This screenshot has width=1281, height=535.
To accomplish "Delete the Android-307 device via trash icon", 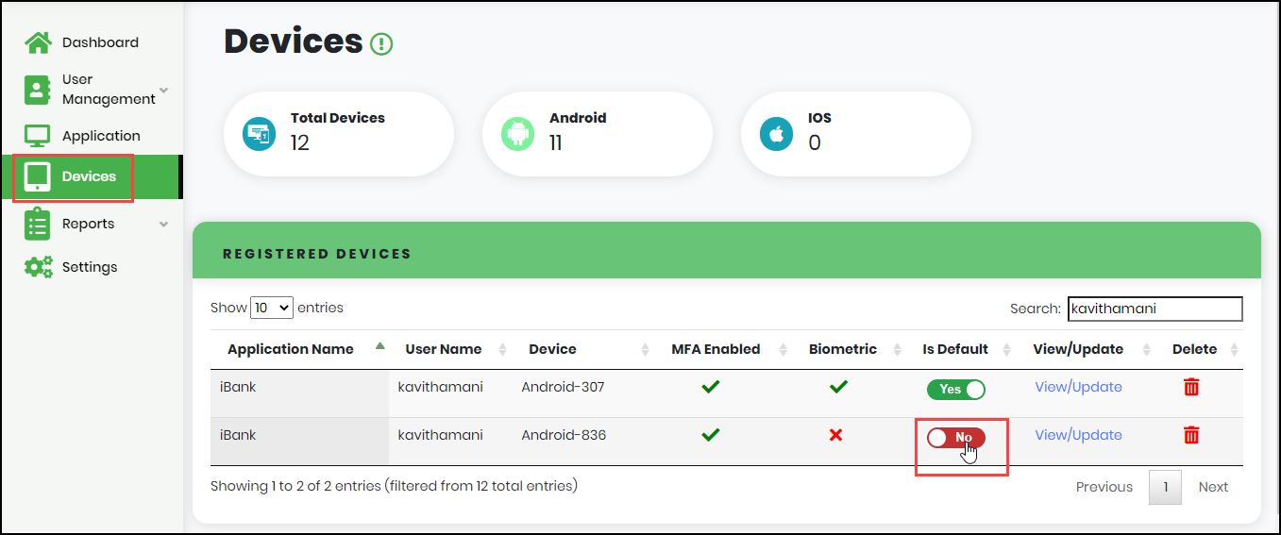I will [1191, 387].
